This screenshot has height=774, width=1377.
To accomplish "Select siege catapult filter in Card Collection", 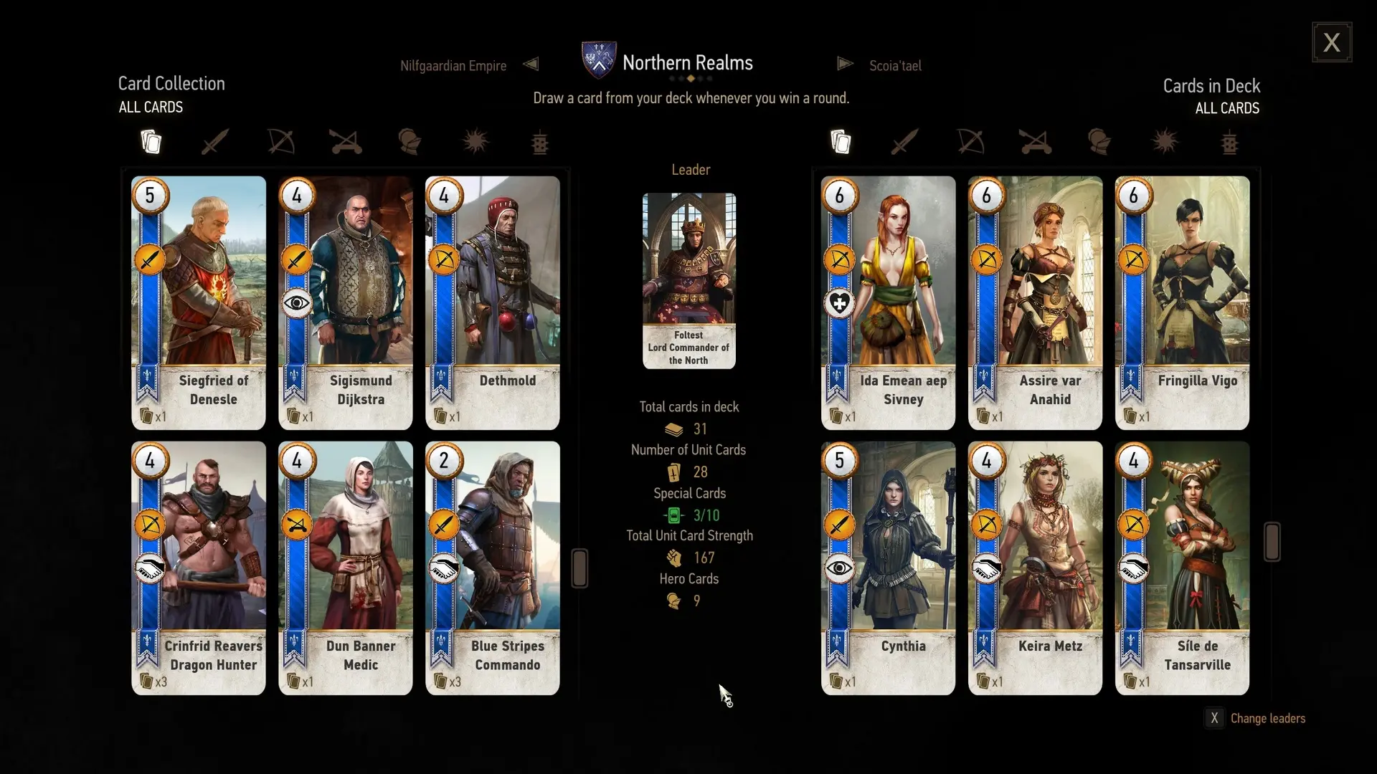I will coord(345,142).
